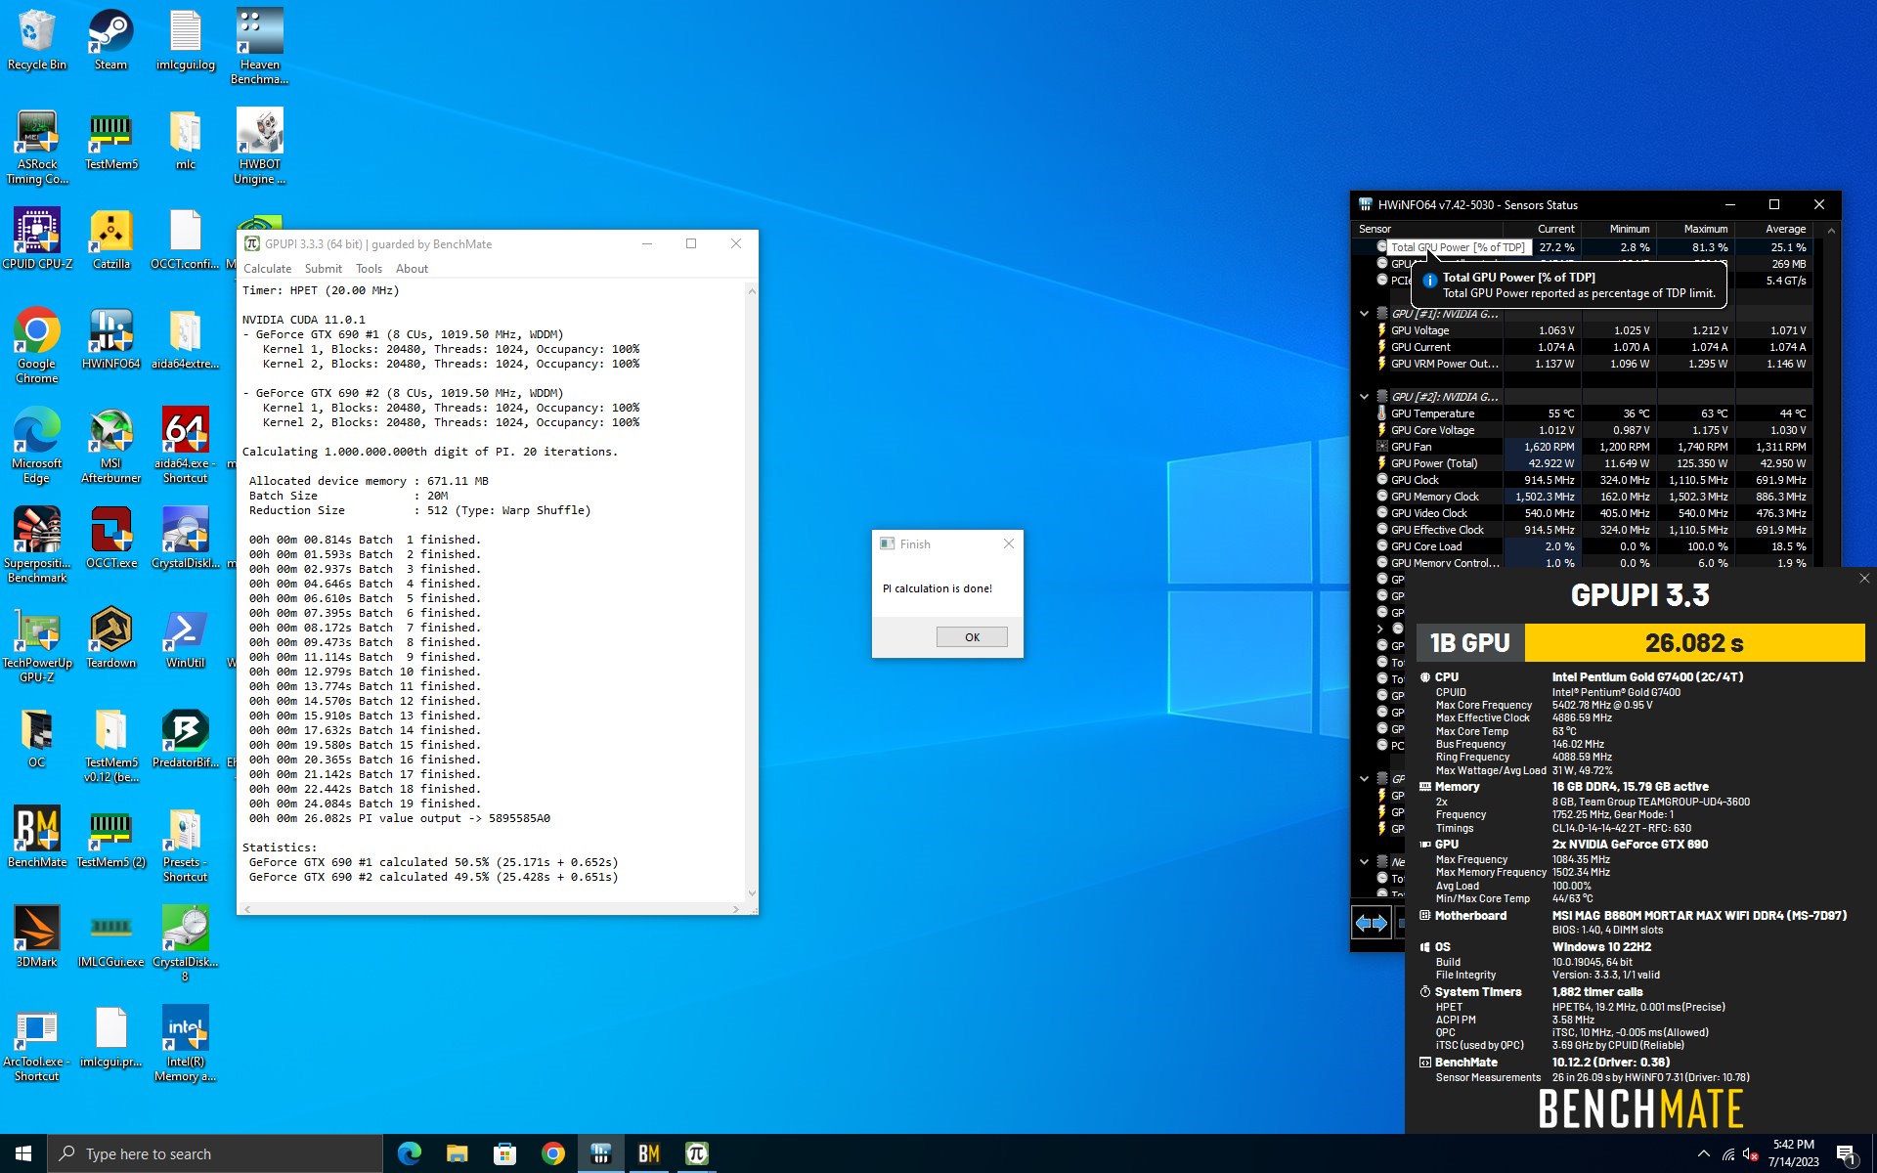
Task: Open the Teardown desktop icon
Action: coord(110,637)
